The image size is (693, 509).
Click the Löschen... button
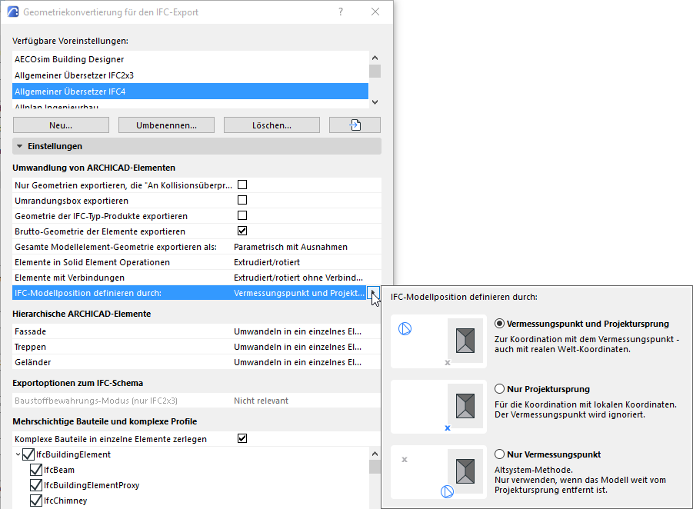(272, 125)
